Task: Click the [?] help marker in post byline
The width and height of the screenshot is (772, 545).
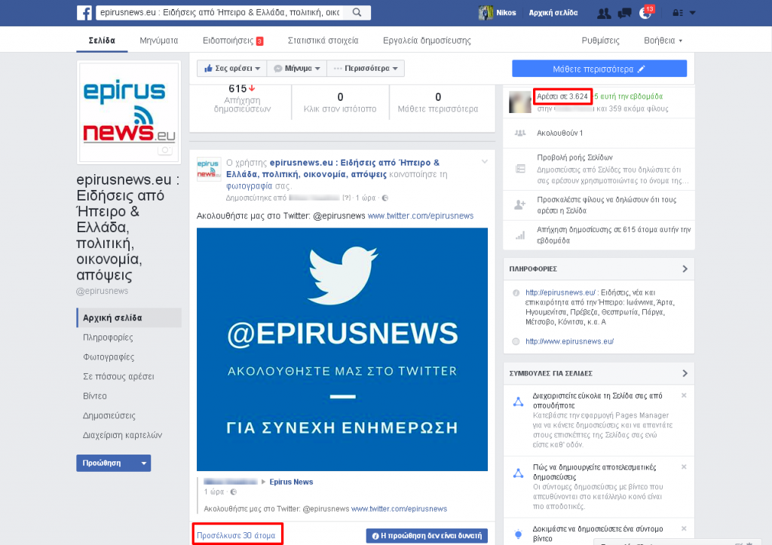Action: click(x=347, y=198)
